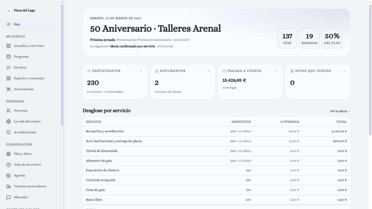Select the Vermú de bienvenida row
The image size is (372, 209).
click(216, 151)
